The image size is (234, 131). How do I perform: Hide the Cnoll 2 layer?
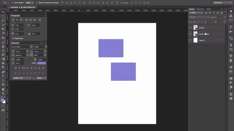tap(190, 28)
